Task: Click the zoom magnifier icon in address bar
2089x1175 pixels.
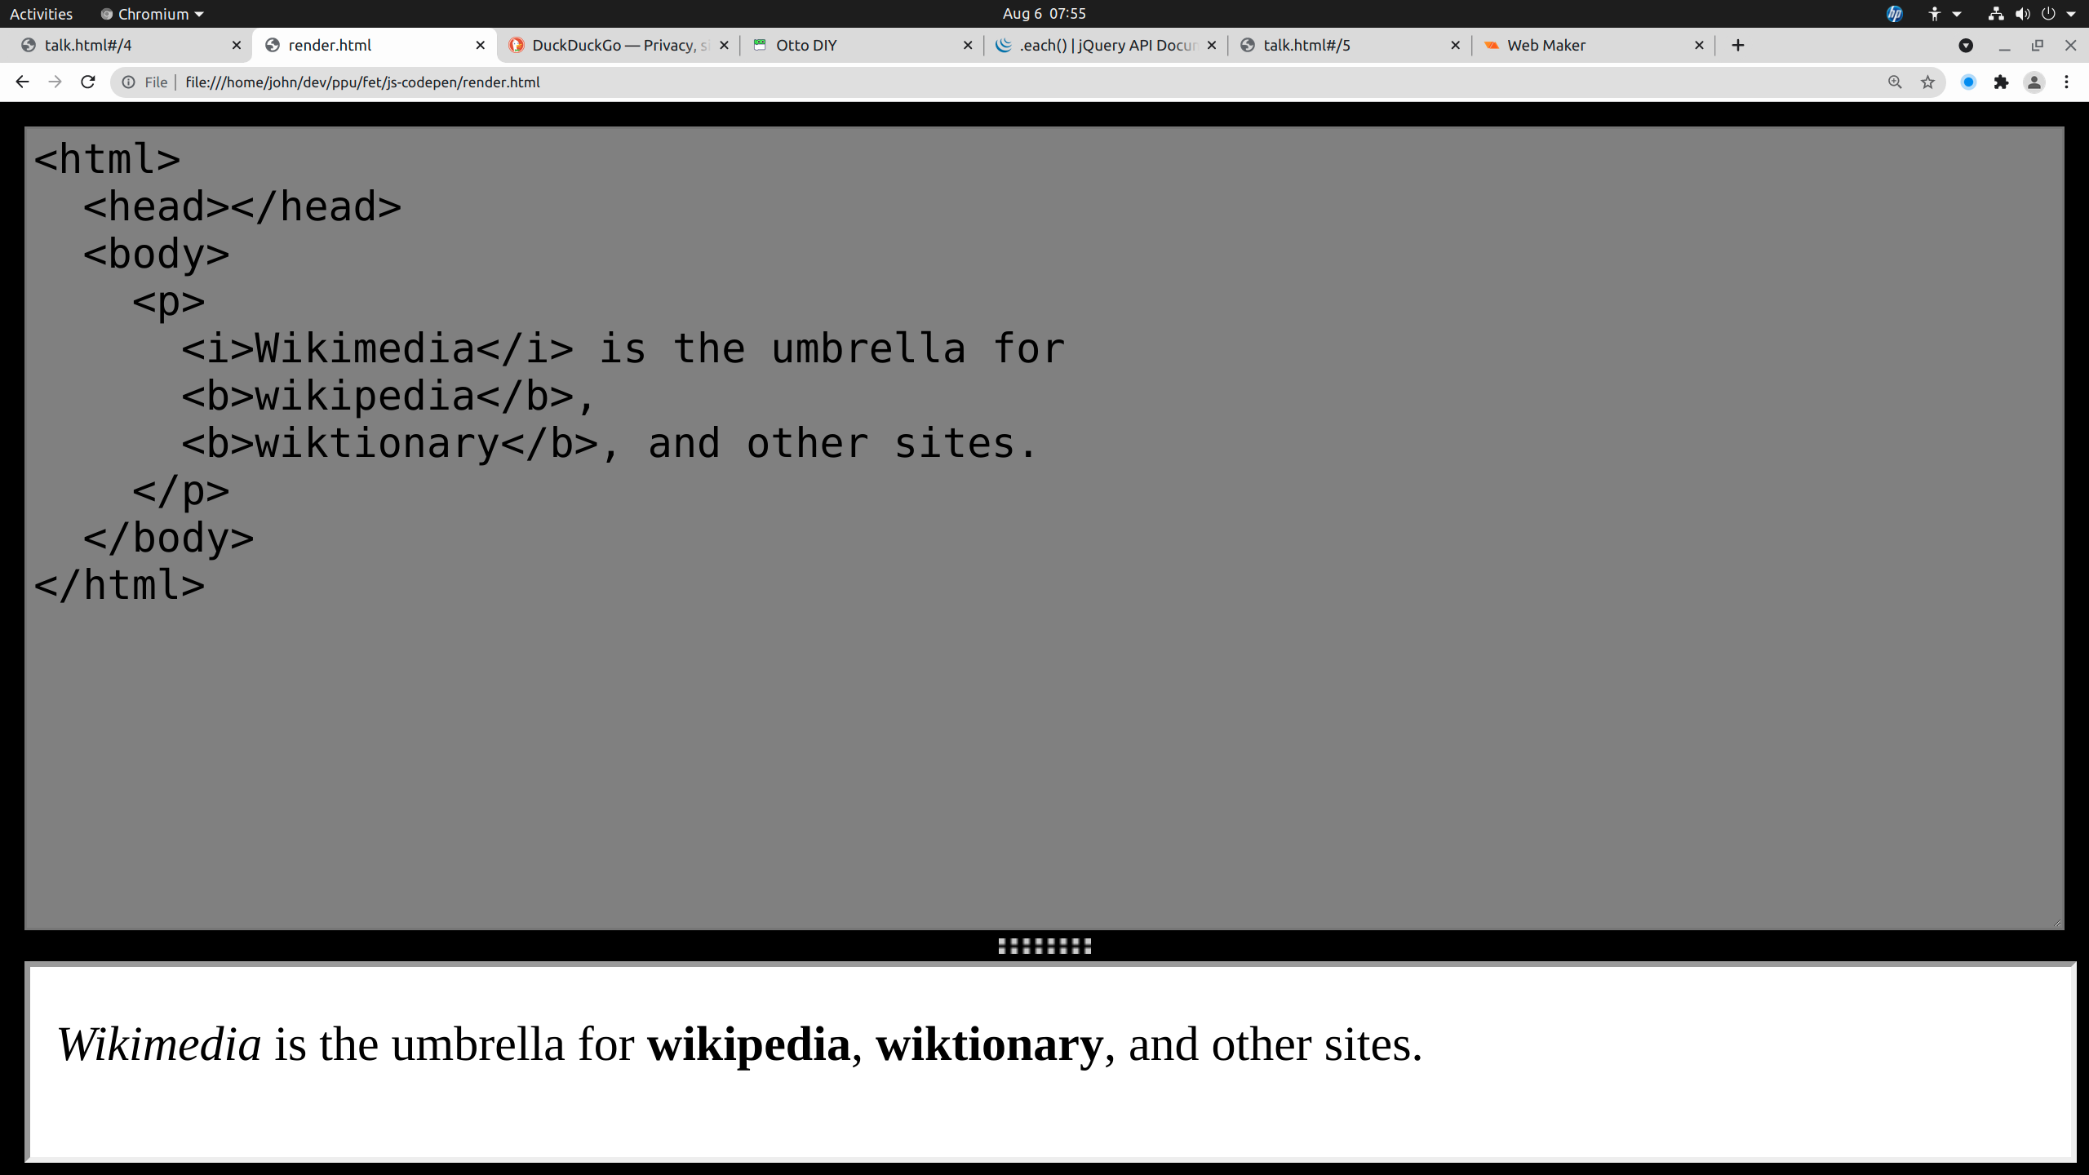Action: click(x=1894, y=82)
